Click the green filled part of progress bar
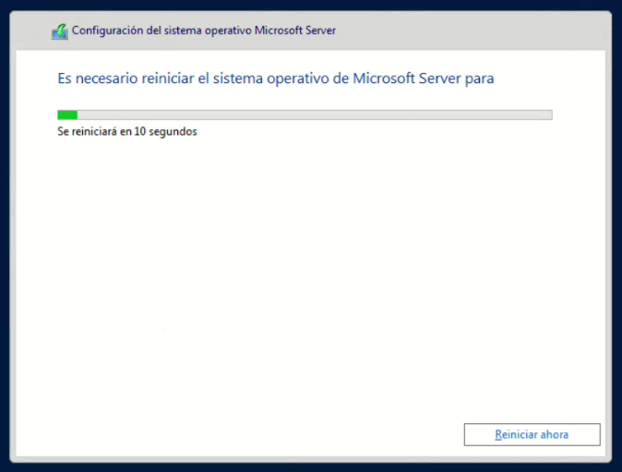 tap(66, 115)
